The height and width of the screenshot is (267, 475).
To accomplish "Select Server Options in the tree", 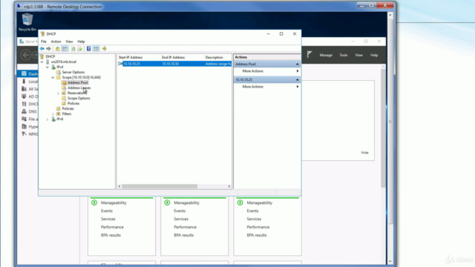I will tap(73, 73).
